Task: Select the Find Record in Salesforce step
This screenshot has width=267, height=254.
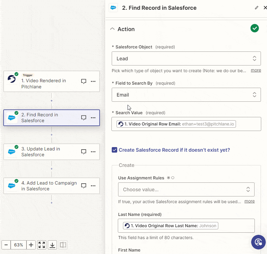Action: click(x=51, y=118)
